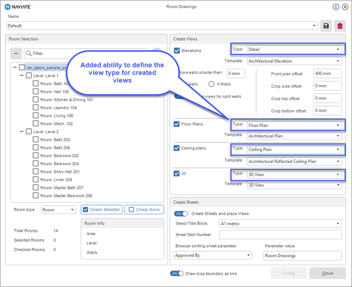Click the Close button
The height and width of the screenshot is (287, 352).
328,273
